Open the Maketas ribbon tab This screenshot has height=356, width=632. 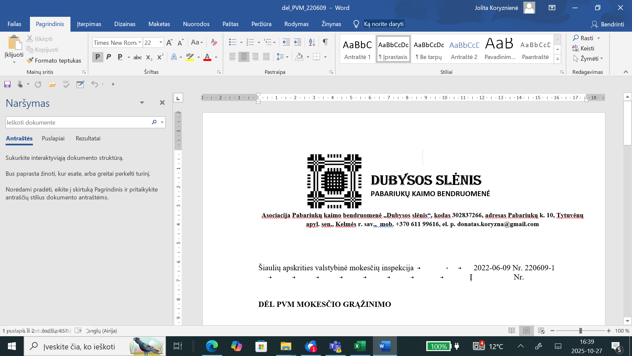click(159, 24)
